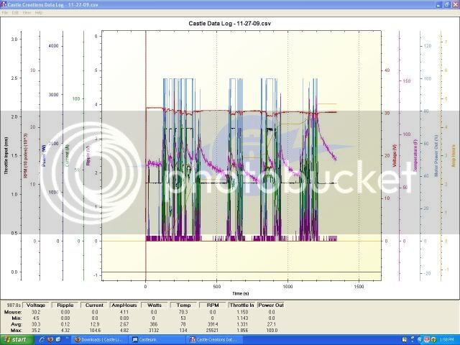The image size is (460, 345).
Task: Toggle the Throttle In series button
Action: point(241,305)
